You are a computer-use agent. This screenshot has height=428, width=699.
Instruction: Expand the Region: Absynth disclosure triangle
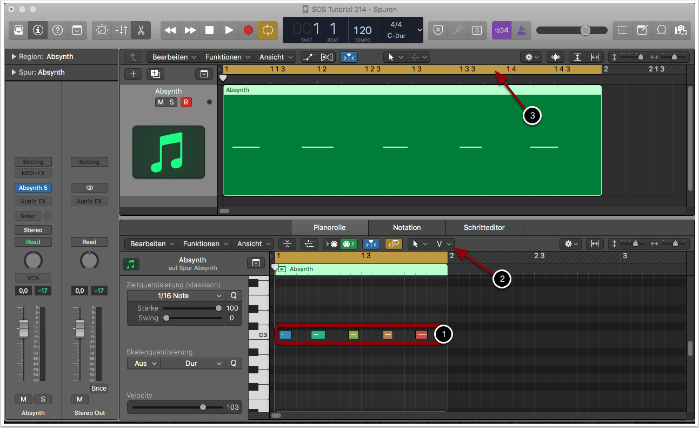[14, 57]
